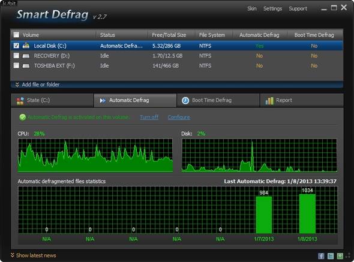Open the Twitter share icon

pyautogui.click(x=331, y=256)
